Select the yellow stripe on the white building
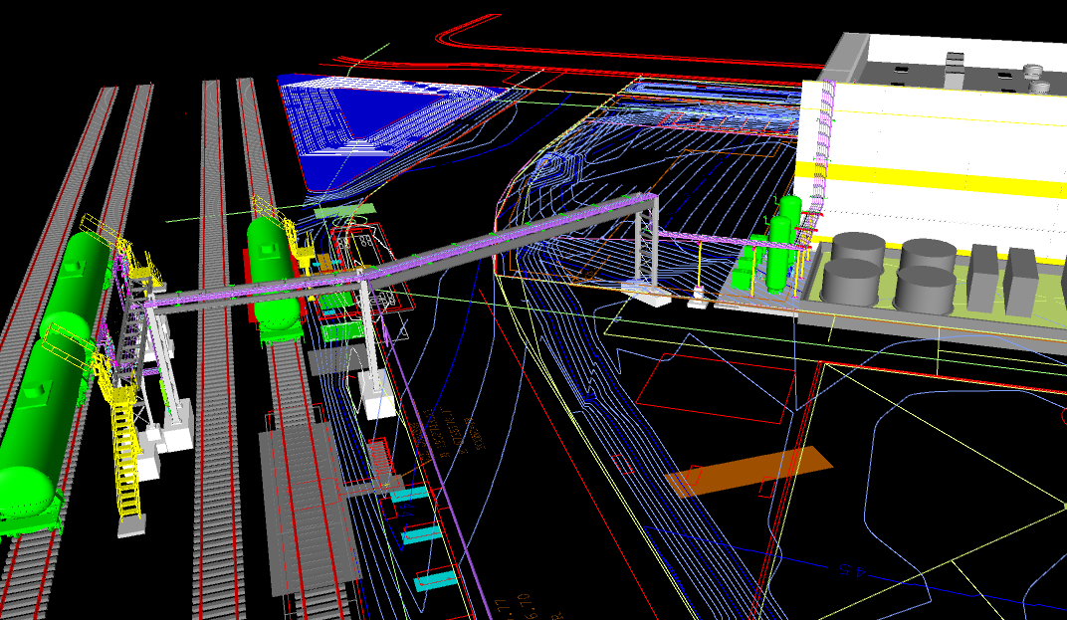The width and height of the screenshot is (1067, 620). tap(936, 179)
